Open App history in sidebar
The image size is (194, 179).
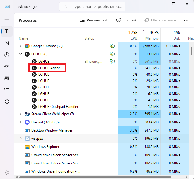pos(7,55)
